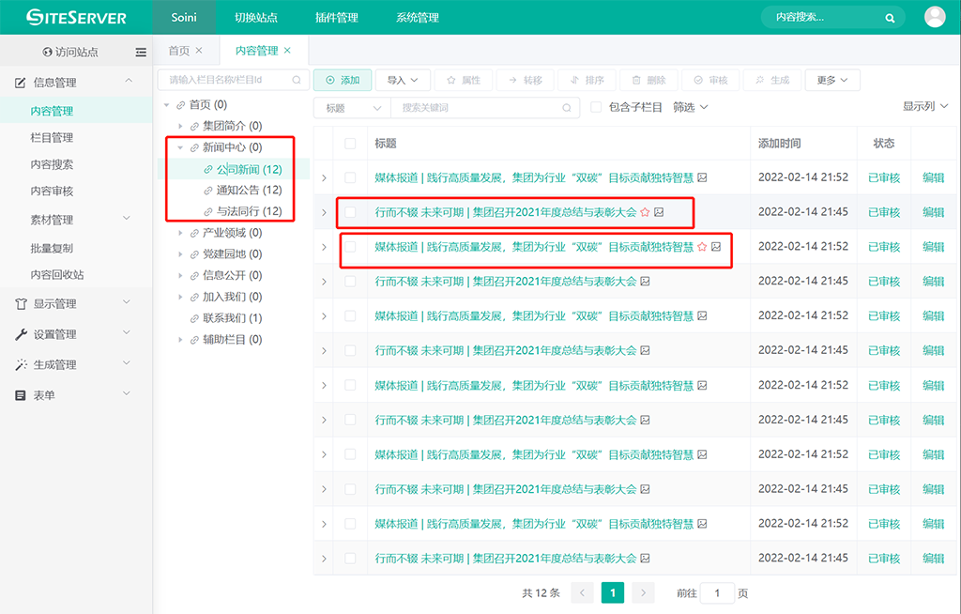Screen dimensions: 961x614
Task: Open the 更多 dropdown menu
Action: click(832, 81)
